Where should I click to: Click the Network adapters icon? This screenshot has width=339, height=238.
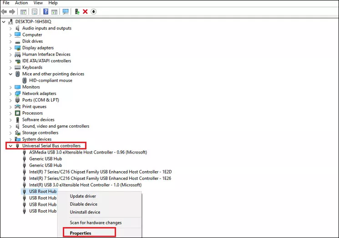(x=17, y=94)
